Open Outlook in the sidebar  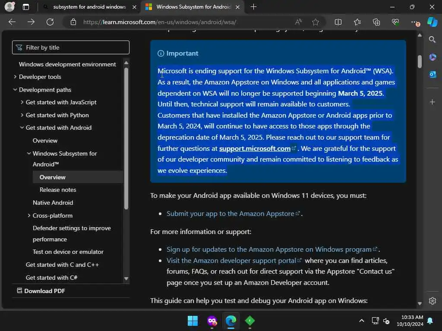[x=433, y=74]
